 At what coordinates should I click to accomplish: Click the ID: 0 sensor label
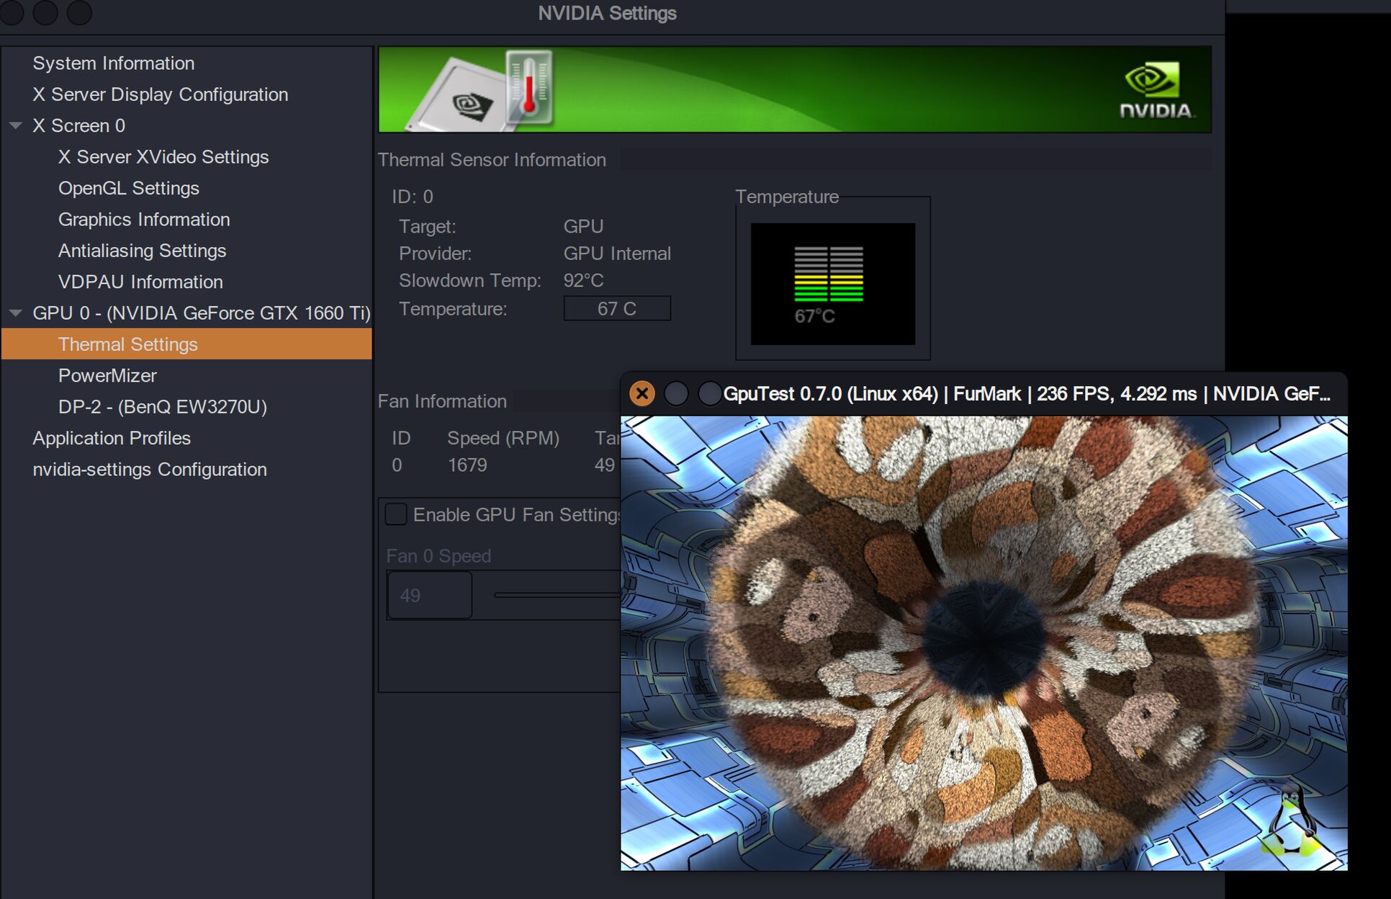[413, 197]
